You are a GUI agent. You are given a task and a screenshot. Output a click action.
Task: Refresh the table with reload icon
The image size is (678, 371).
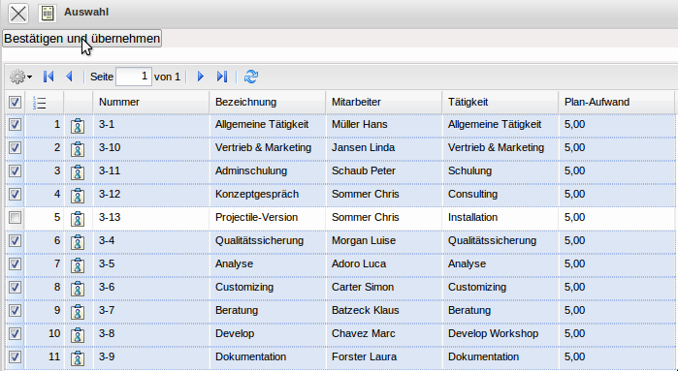[251, 77]
